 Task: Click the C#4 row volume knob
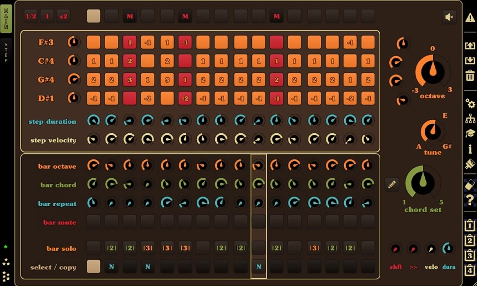pos(74,61)
